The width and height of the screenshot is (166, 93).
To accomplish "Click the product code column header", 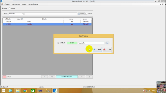I will [9, 19].
